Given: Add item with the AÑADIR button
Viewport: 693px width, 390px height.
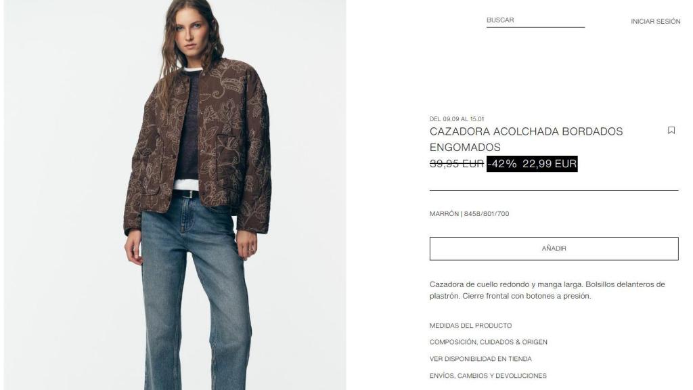Looking at the screenshot, I should [x=554, y=248].
